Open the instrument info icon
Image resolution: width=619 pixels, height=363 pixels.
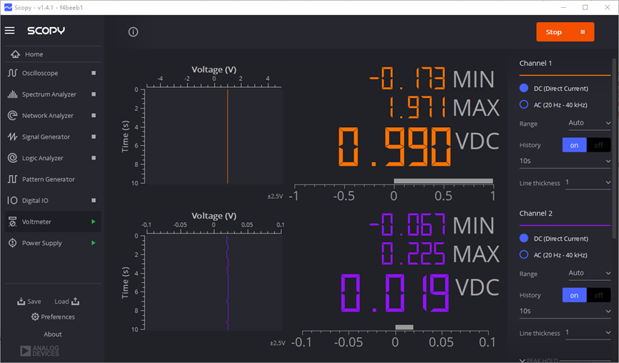coord(133,32)
